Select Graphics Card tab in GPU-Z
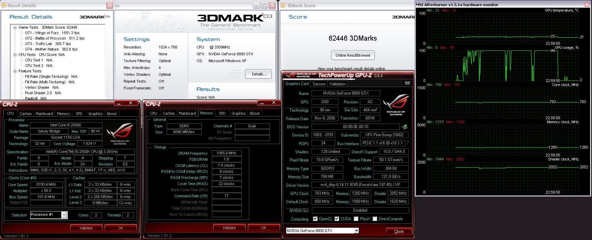 point(297,84)
